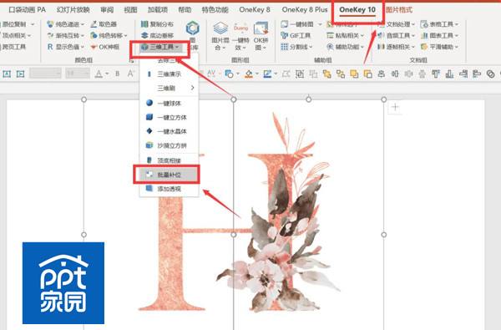Toggle bold formatting button B

pyautogui.click(x=118, y=74)
